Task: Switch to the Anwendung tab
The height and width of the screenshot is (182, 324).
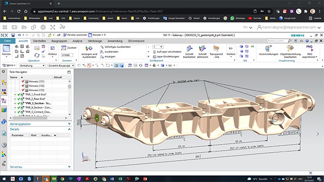Action: [x=115, y=41]
